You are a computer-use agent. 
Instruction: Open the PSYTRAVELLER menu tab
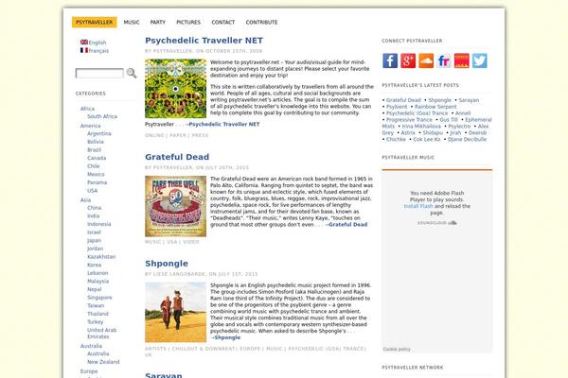point(94,22)
